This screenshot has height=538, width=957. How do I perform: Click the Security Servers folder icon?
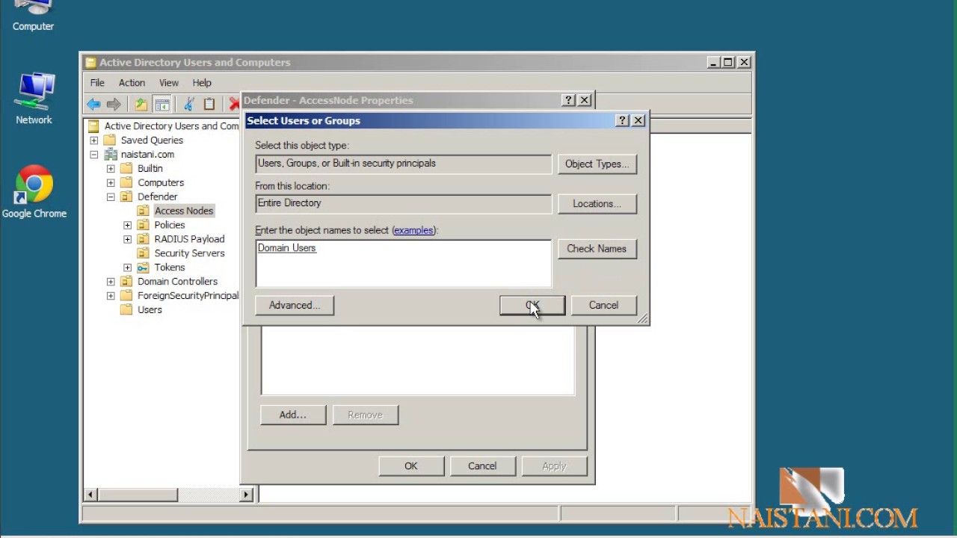tap(143, 253)
